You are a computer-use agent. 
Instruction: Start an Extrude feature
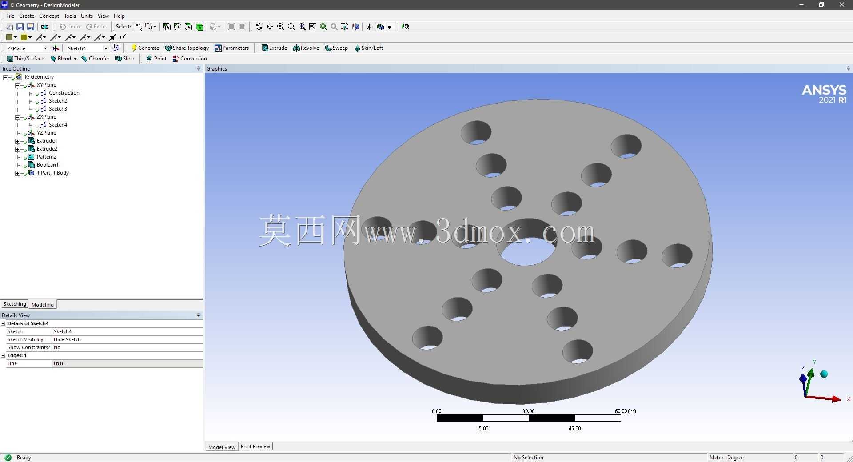pyautogui.click(x=274, y=48)
